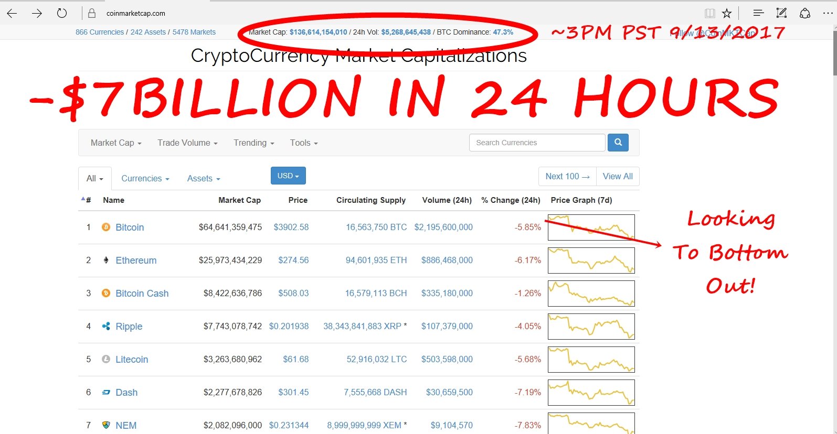
Task: Open the Litecoin 7d price graph
Action: click(591, 360)
